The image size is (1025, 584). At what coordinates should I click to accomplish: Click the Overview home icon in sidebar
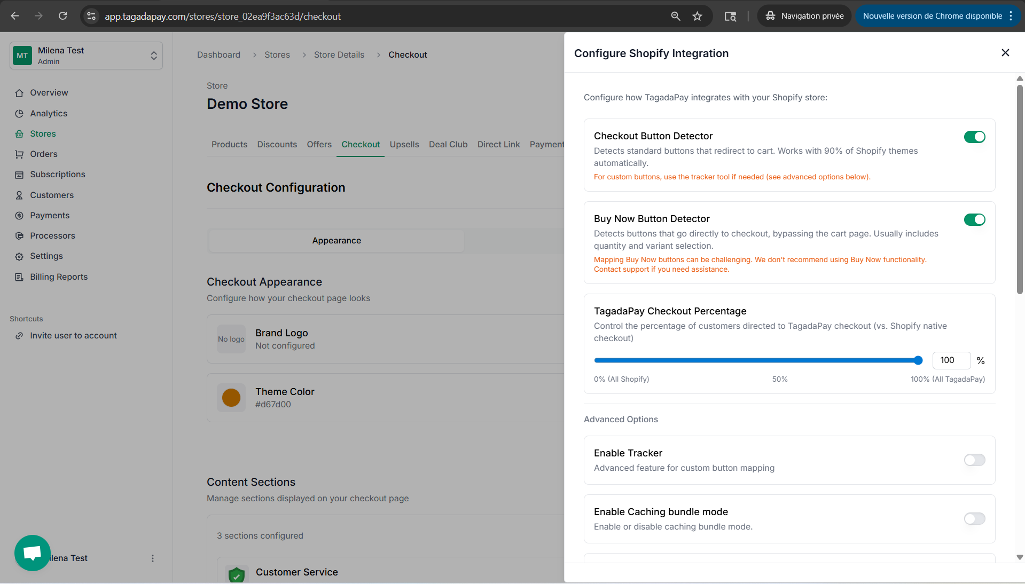click(x=19, y=93)
